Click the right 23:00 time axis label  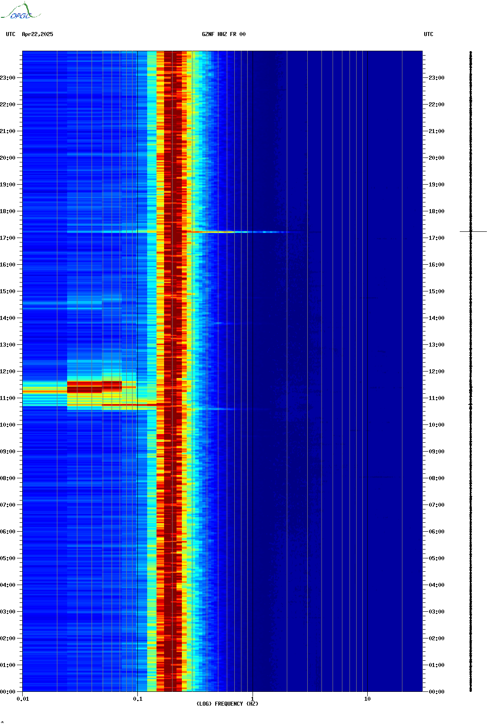click(x=436, y=78)
